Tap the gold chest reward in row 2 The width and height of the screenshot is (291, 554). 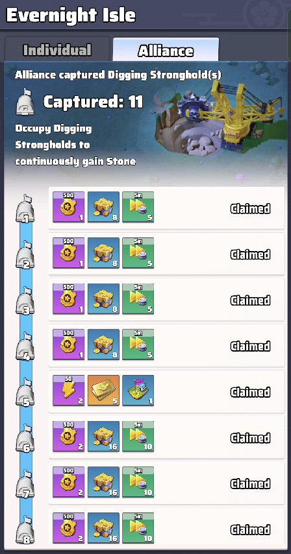click(103, 253)
